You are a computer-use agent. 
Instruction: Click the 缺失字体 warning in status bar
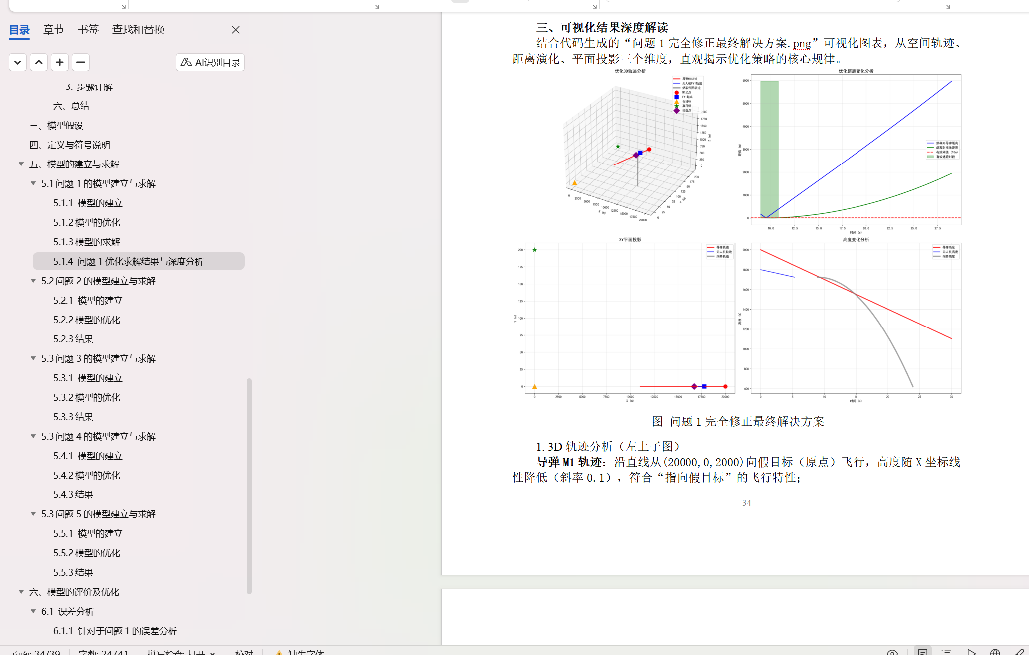(x=300, y=652)
